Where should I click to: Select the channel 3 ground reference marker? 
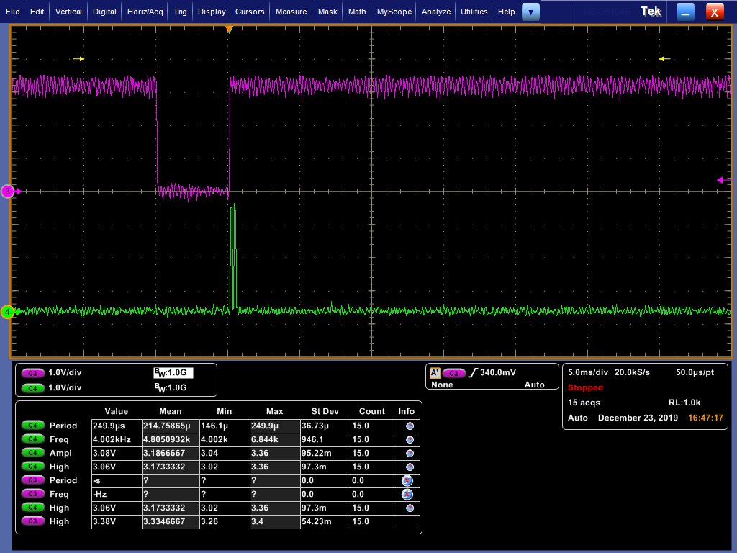point(8,192)
